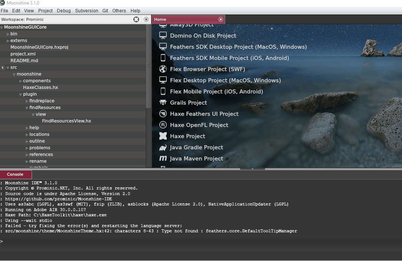This screenshot has height=261, width=402.
Task: Switch to the Console tab
Action: pyautogui.click(x=15, y=174)
